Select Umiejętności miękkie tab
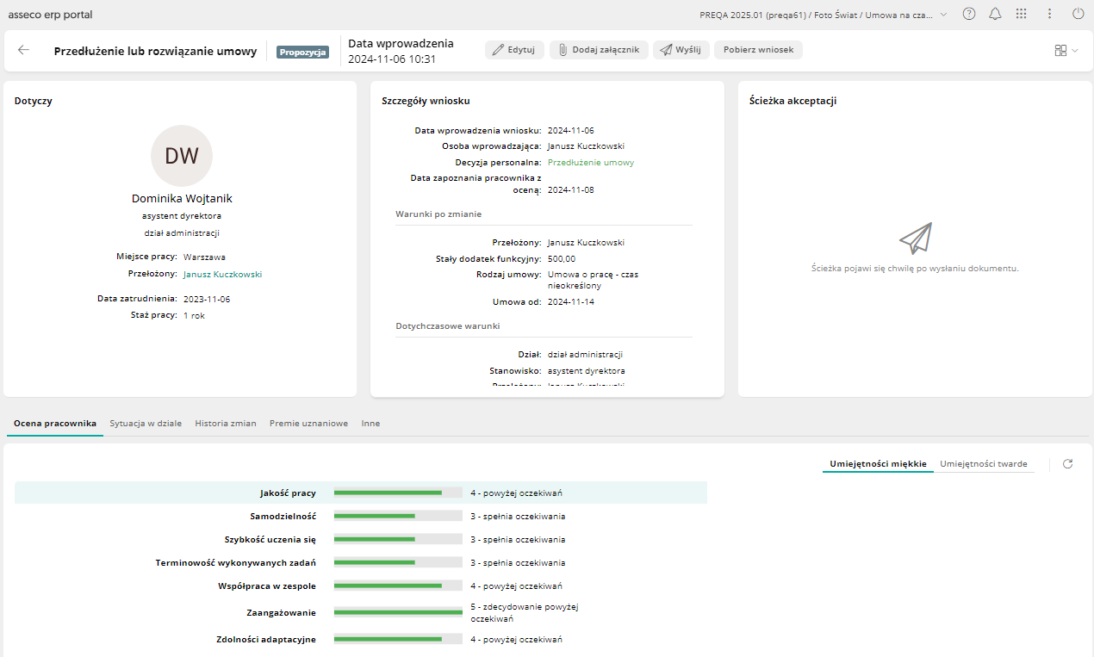 tap(878, 463)
